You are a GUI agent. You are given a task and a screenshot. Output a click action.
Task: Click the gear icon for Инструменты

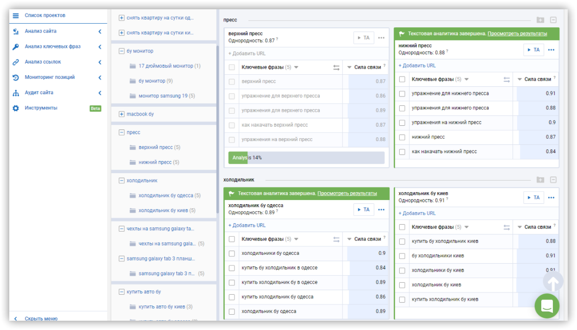coord(16,108)
